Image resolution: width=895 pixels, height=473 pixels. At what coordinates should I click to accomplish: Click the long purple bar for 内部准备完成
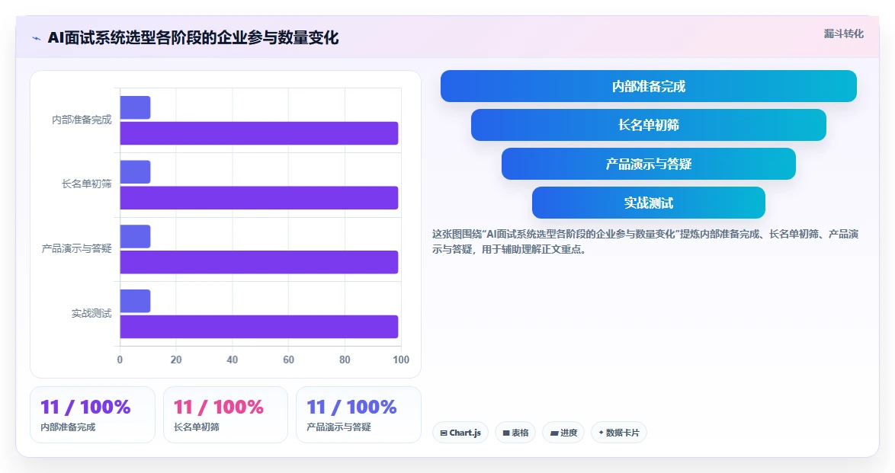coord(258,133)
